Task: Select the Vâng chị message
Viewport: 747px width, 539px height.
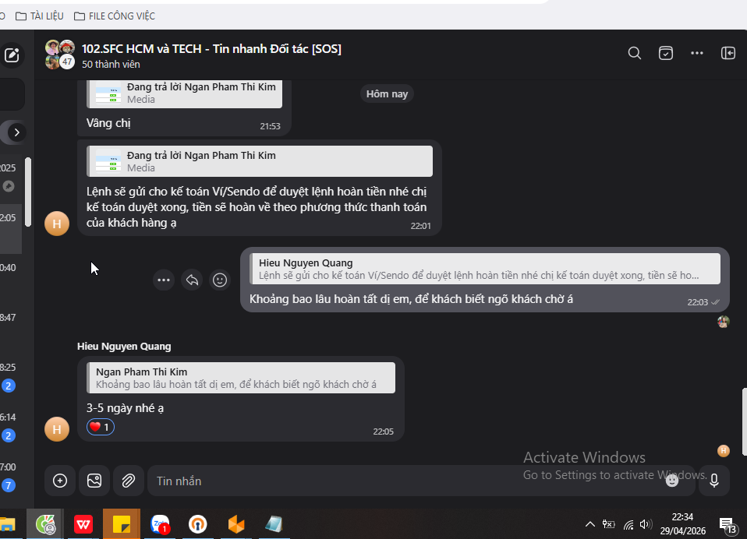Action: click(x=108, y=123)
